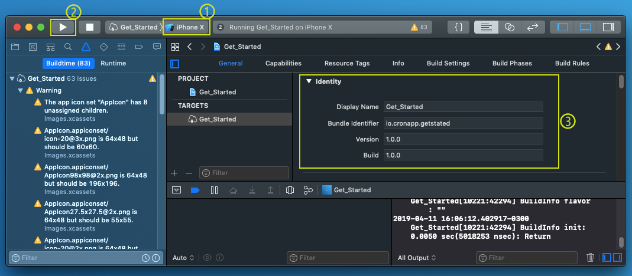632x276 pixels.
Task: Open the Build Phases tab
Action: (x=513, y=63)
